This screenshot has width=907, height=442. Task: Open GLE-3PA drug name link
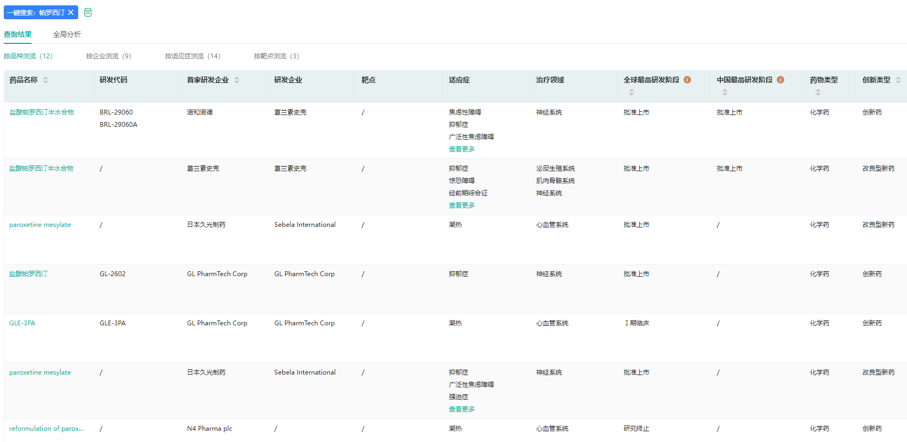22,323
